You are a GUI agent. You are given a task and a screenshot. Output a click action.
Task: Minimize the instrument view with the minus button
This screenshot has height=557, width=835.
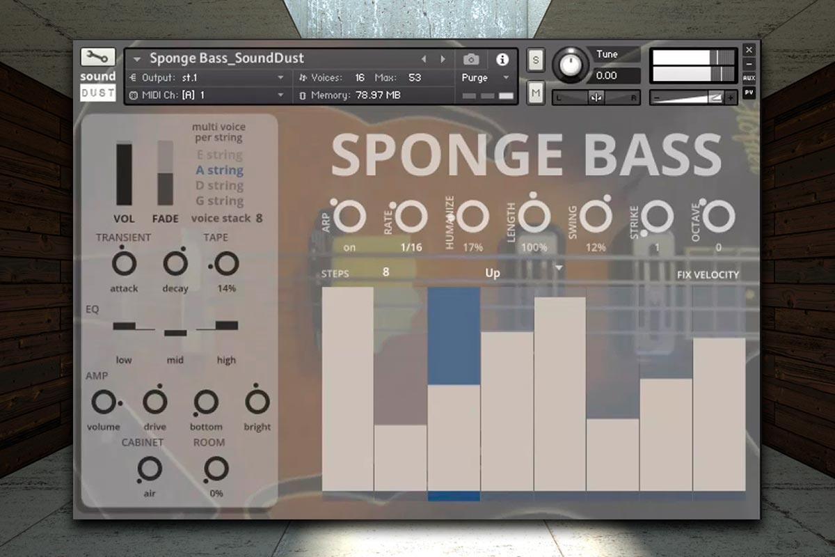pyautogui.click(x=749, y=64)
